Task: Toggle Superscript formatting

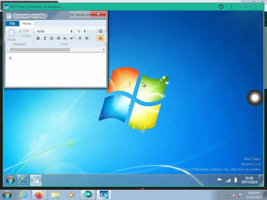Action: (72, 38)
